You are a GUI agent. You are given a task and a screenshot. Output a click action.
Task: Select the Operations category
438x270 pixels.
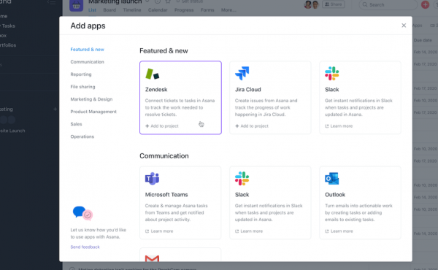pyautogui.click(x=82, y=136)
